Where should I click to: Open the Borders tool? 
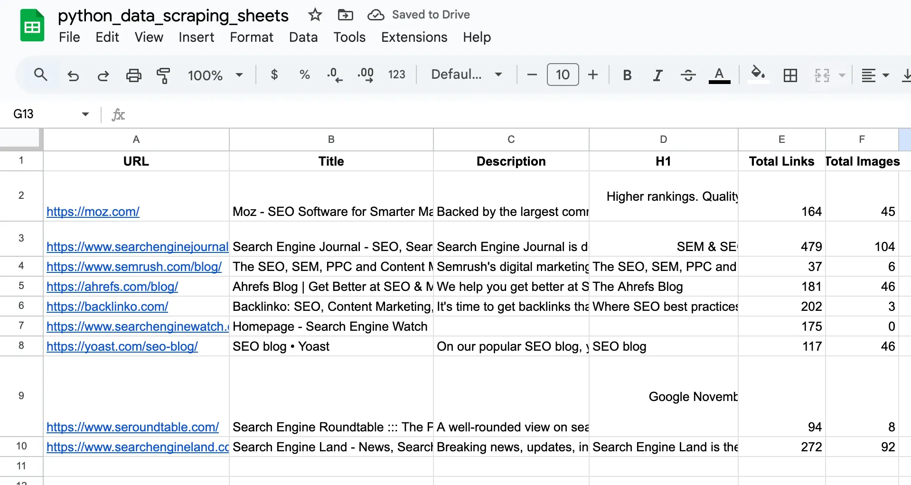(x=790, y=75)
